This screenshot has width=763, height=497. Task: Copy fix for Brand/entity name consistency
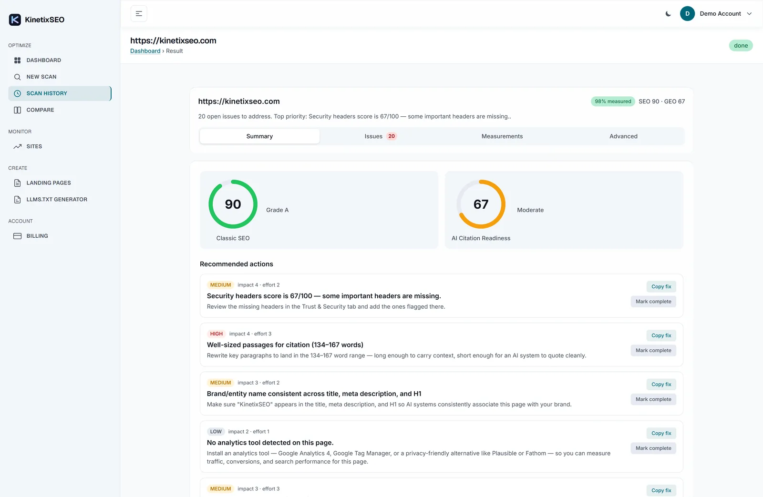[x=661, y=385]
